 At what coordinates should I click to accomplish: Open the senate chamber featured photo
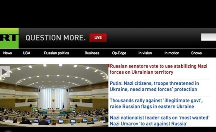(54, 95)
